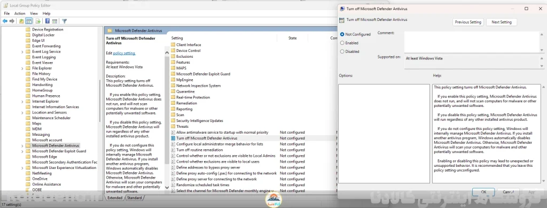Click the NetMeeting folder icon in tree
Screen dimensions: 547x208
[x=28, y=173]
